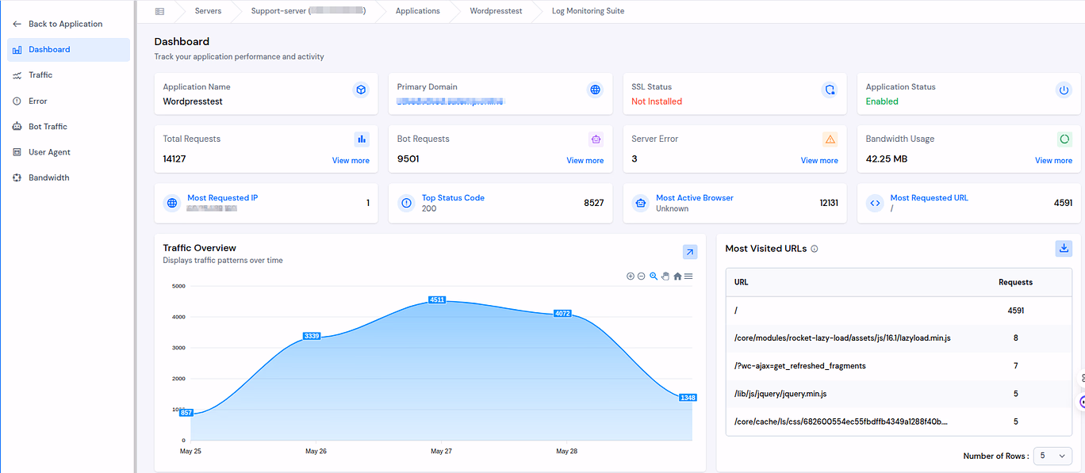
Task: Click the 4072 data point on chart
Action: click(562, 314)
